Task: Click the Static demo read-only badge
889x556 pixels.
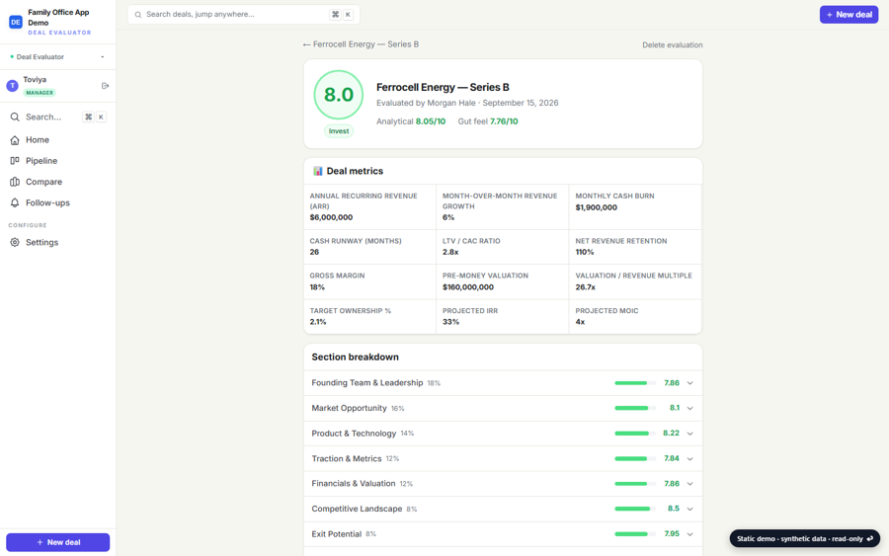Action: (804, 538)
